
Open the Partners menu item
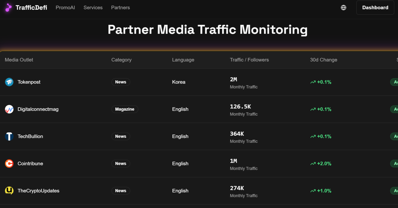pyautogui.click(x=120, y=7)
